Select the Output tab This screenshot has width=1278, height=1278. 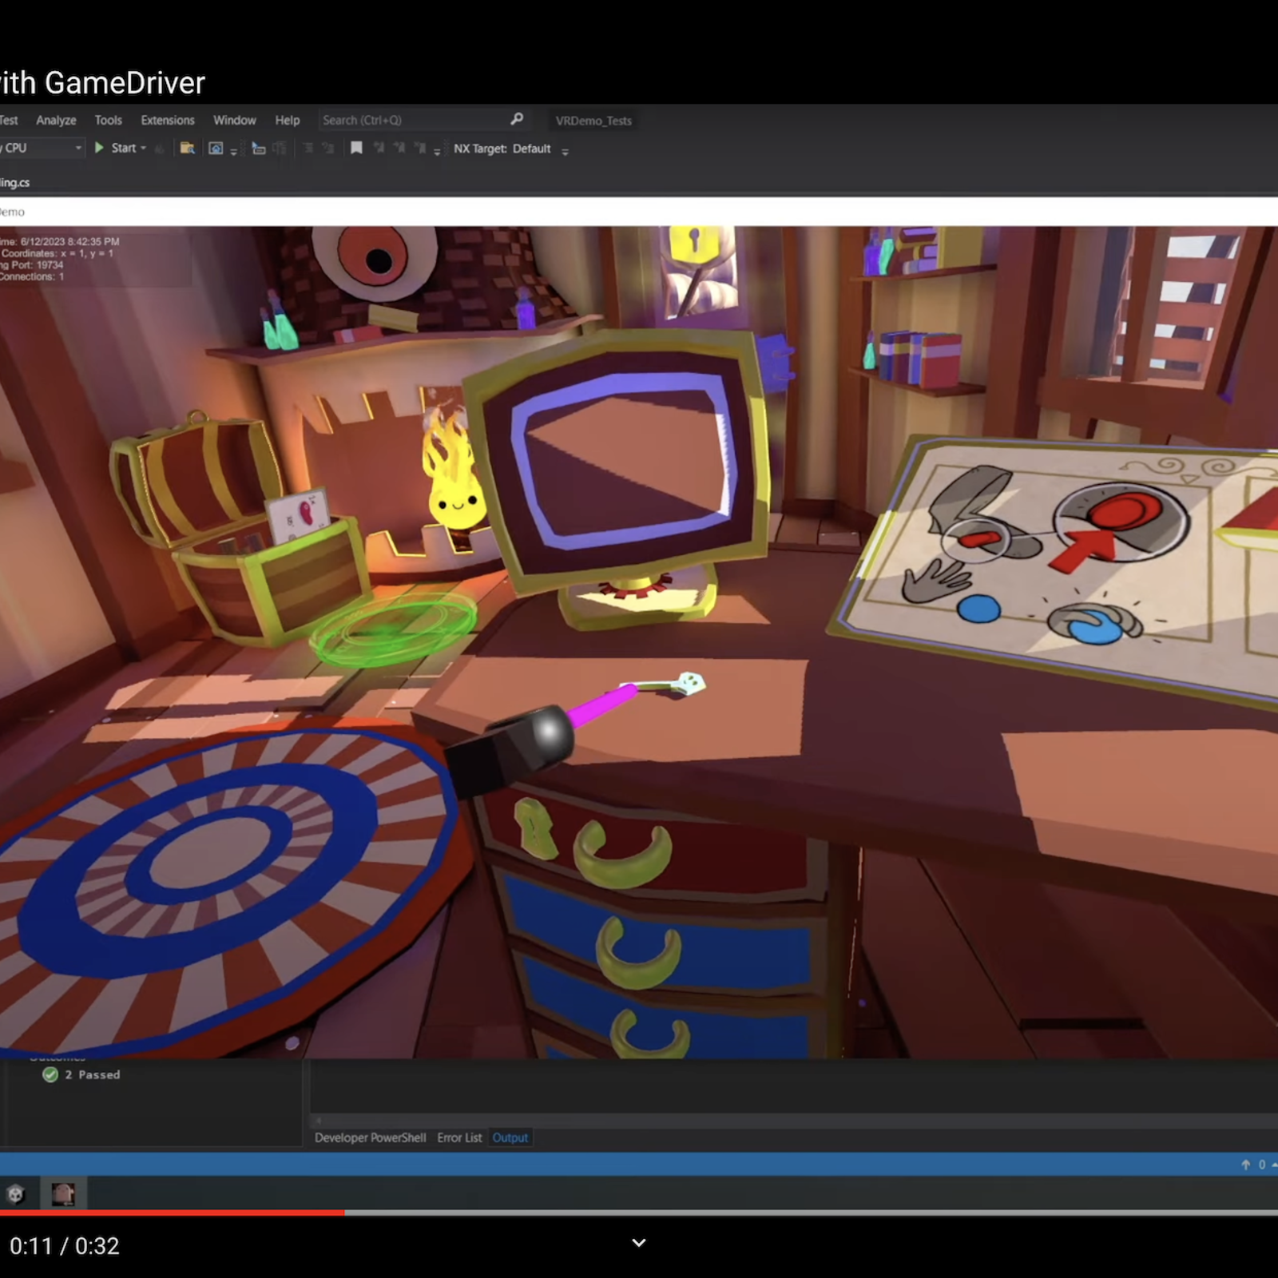(x=510, y=1137)
